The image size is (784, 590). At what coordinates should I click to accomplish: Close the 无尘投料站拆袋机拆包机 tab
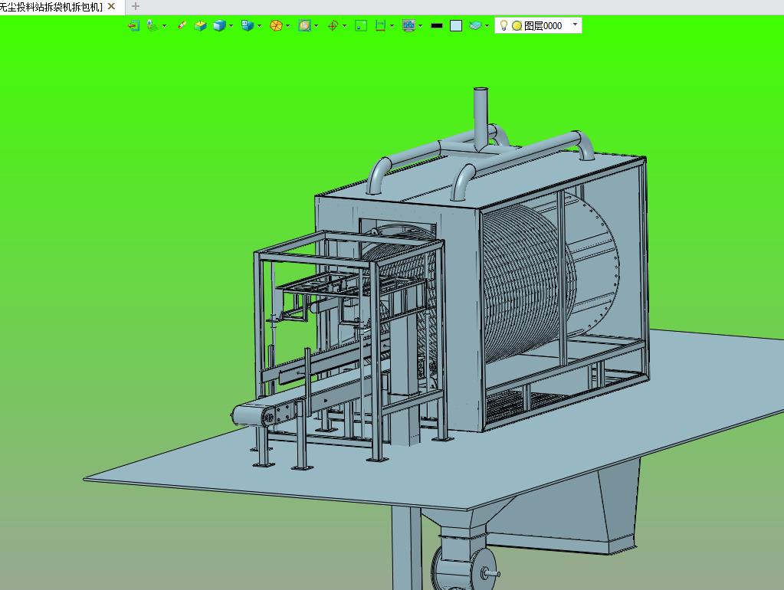click(112, 6)
